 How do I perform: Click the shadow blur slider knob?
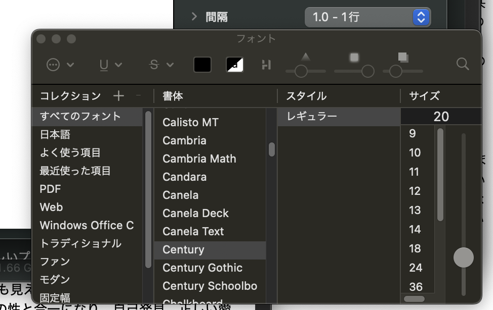368,71
